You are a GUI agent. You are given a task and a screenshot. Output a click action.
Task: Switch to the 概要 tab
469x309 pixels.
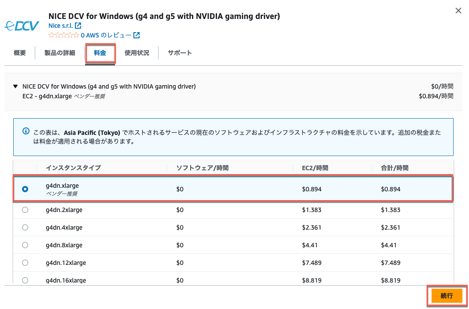pyautogui.click(x=20, y=53)
